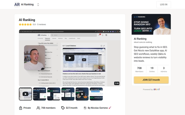Click the sidebar banner 'Stop doing random SEO'
This screenshot has width=185, height=115.
[151, 24]
